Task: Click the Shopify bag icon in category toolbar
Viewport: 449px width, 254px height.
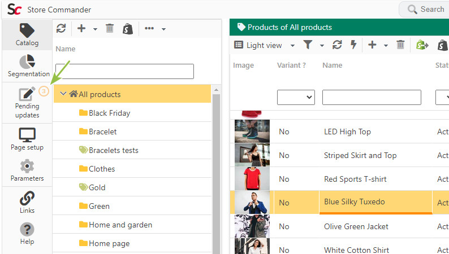Action: [128, 29]
